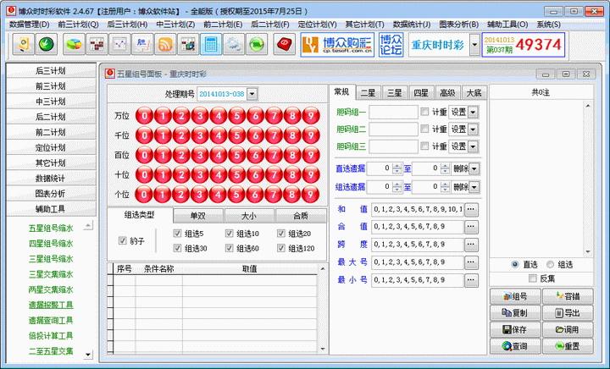Open the 辅助工具(O) menu
Screen dimensions: 610x369
point(507,24)
